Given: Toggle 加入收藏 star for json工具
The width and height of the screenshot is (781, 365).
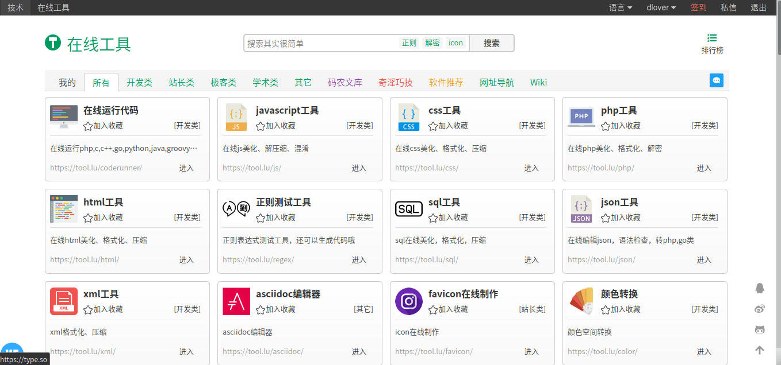Looking at the screenshot, I should 606,218.
